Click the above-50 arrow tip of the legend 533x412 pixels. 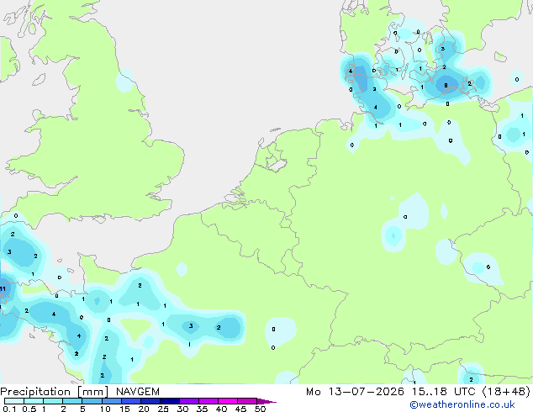266,401
